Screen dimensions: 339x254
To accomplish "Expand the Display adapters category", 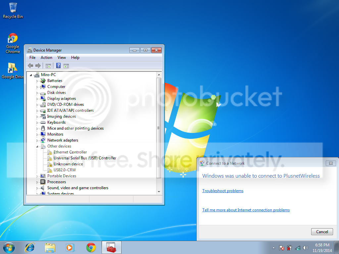I will pos(37,99).
